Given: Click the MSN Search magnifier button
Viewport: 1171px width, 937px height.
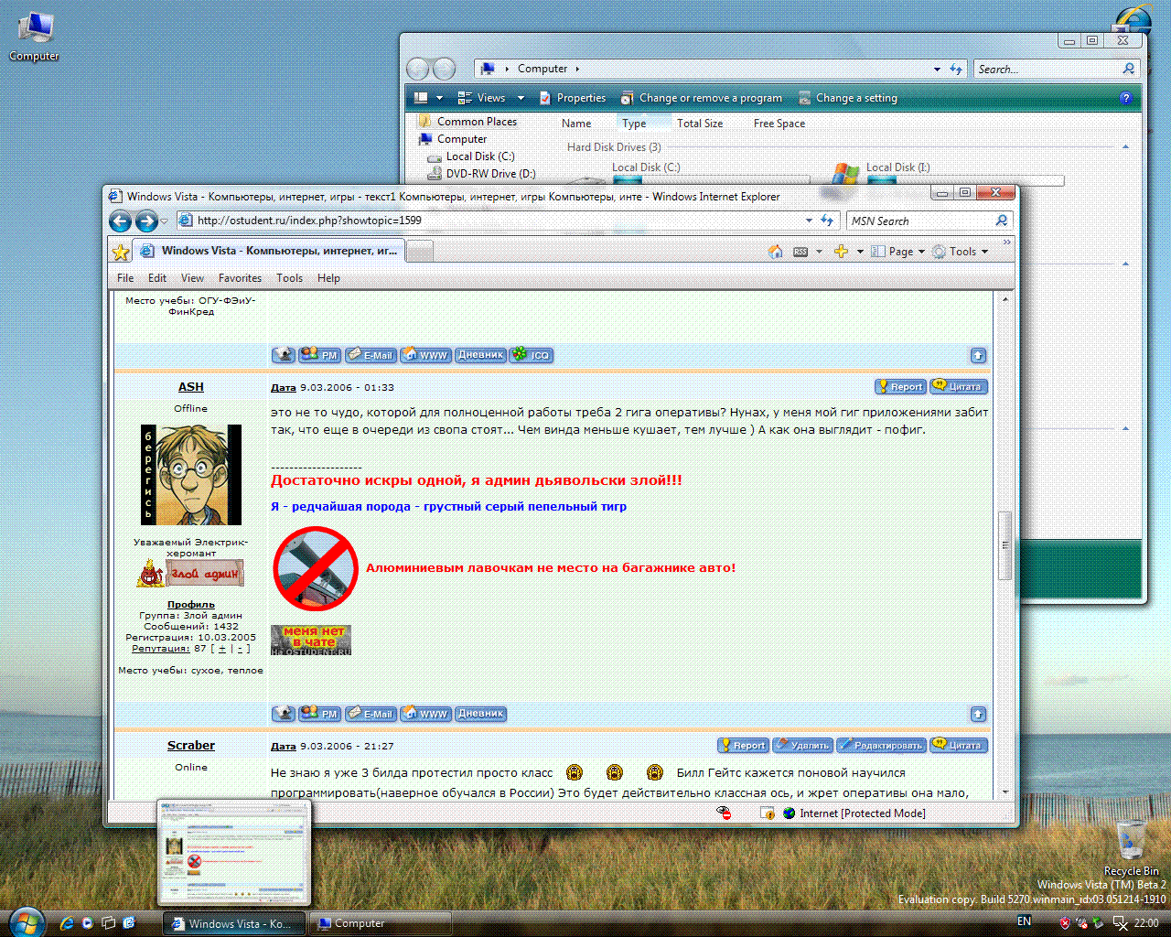Looking at the screenshot, I should pyautogui.click(x=1002, y=221).
